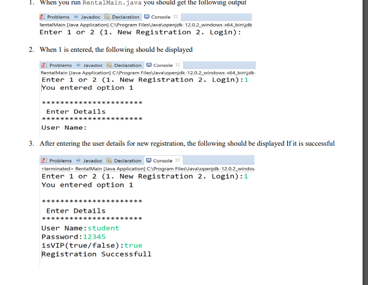
Task: Select Console tab in the second console screenshot
Action: (x=164, y=65)
